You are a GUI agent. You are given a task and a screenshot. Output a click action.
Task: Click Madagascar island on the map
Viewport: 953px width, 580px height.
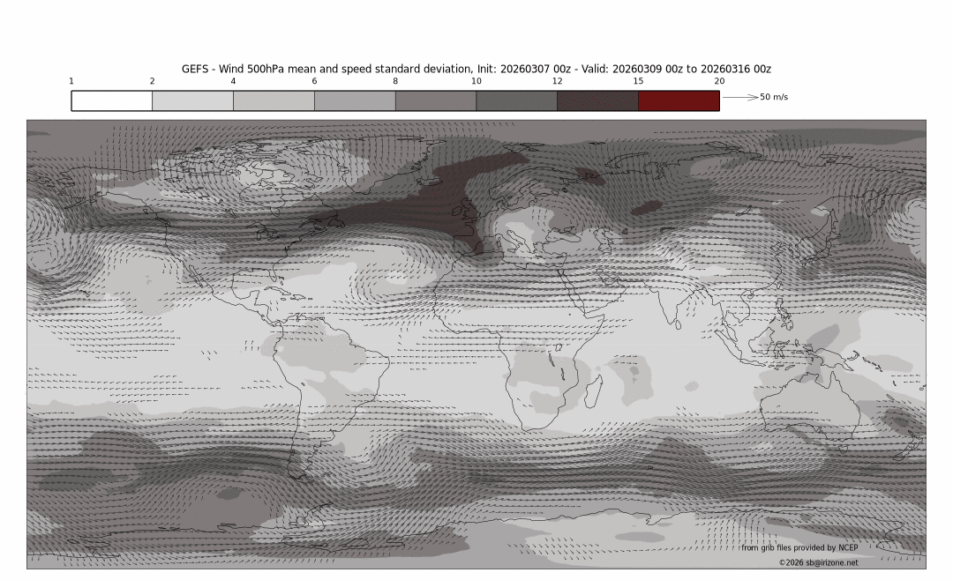(x=594, y=391)
